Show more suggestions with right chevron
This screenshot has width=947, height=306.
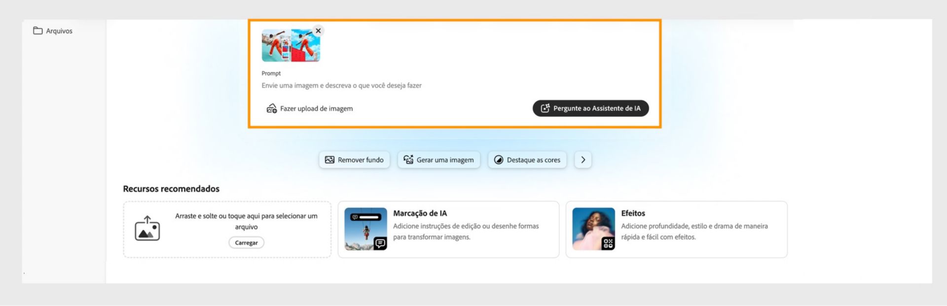(583, 160)
